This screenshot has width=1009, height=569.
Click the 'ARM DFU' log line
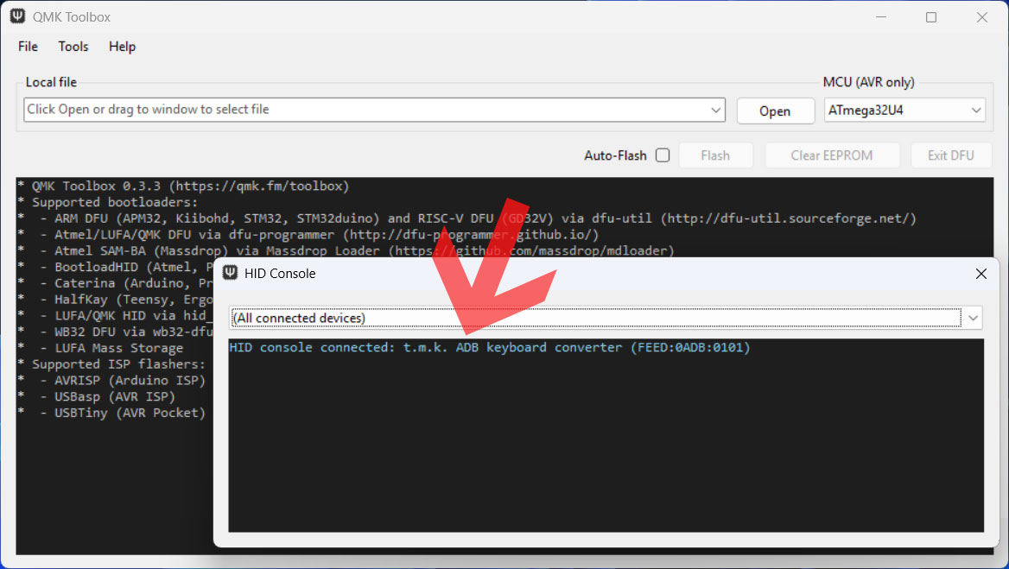466,218
